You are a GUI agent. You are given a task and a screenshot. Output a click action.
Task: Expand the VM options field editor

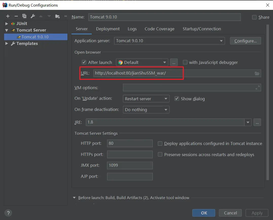tap(258, 88)
